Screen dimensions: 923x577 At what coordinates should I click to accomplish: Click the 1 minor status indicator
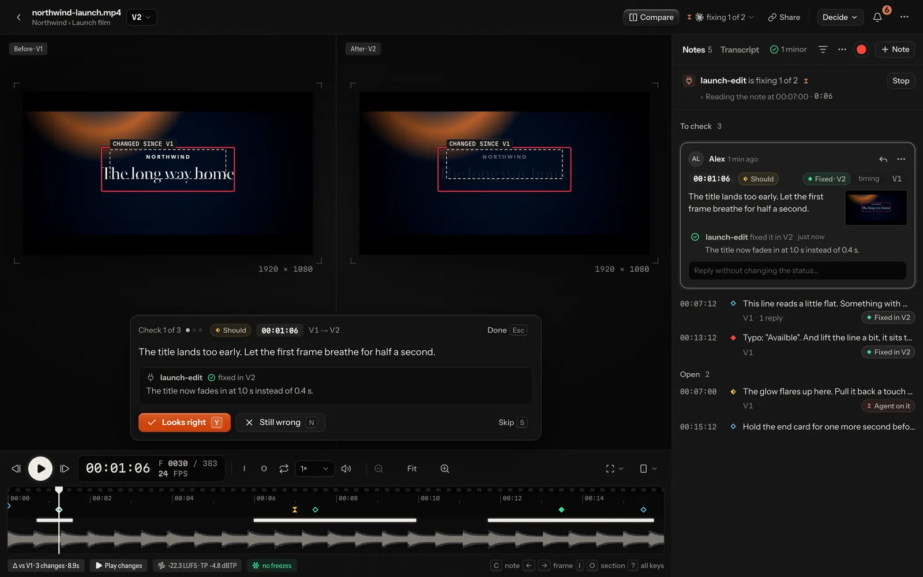click(789, 50)
